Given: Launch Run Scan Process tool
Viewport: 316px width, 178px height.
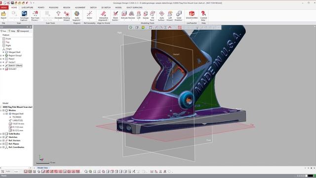Looking at the screenshot, I should pyautogui.click(x=35, y=15).
